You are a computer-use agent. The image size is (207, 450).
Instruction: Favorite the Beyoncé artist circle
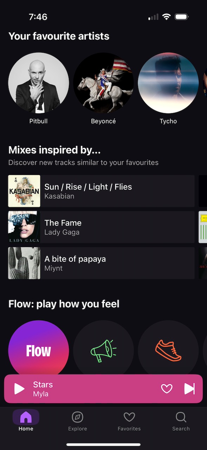103,83
